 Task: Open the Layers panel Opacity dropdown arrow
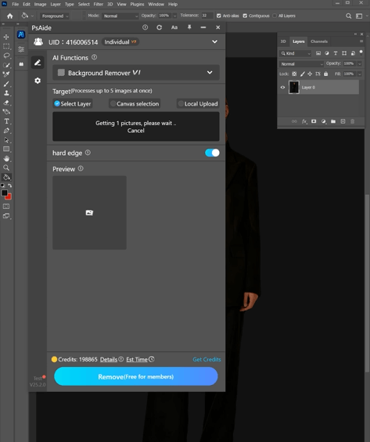[x=359, y=63]
